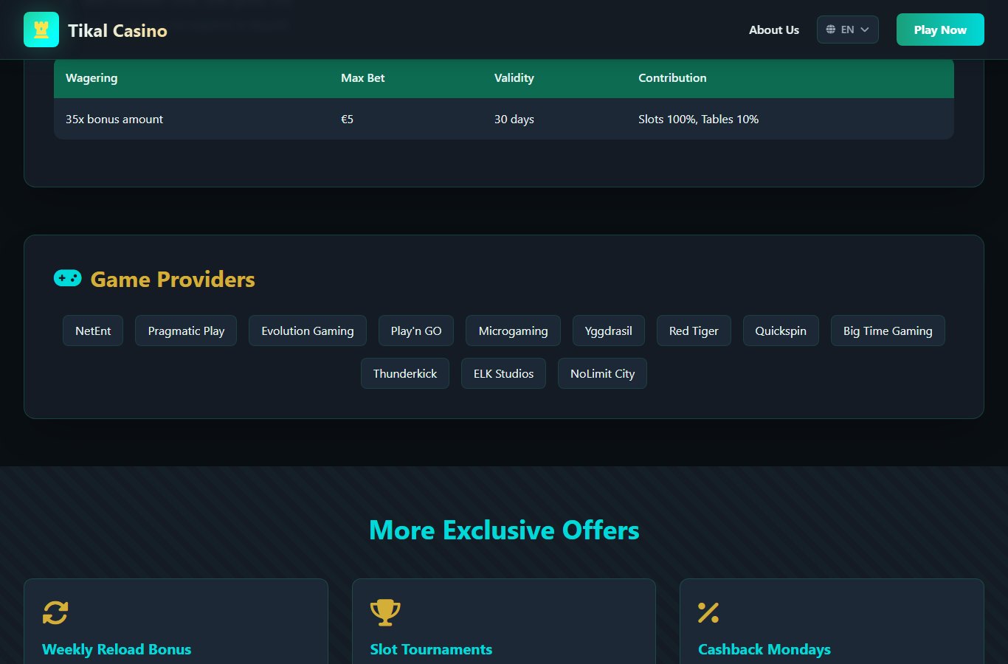This screenshot has height=664, width=1008.
Task: Click the percent icon on Cashback Mondays
Action: coord(708,612)
